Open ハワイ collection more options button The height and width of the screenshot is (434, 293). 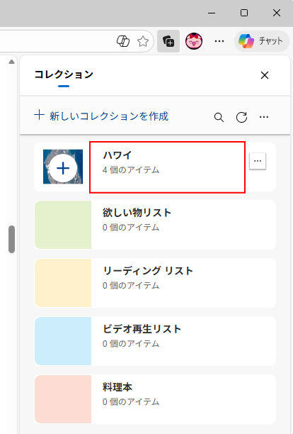(258, 161)
